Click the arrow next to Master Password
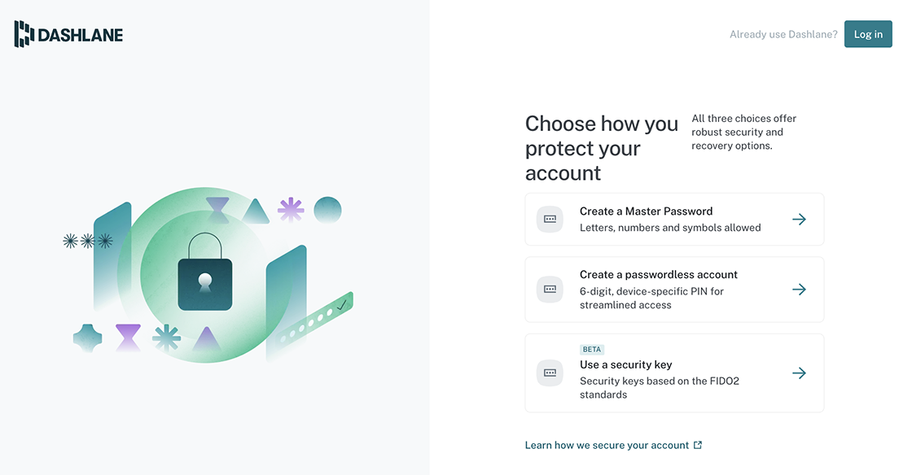Screen dimensions: 912x475 click(x=799, y=220)
